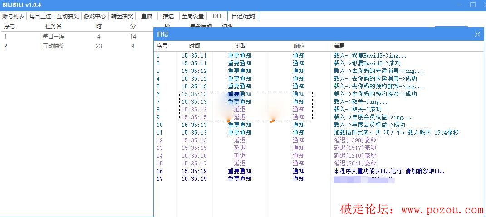The height and width of the screenshot is (217, 486).
Task: Click 通知 response cell in log row 11
Action: click(x=299, y=132)
